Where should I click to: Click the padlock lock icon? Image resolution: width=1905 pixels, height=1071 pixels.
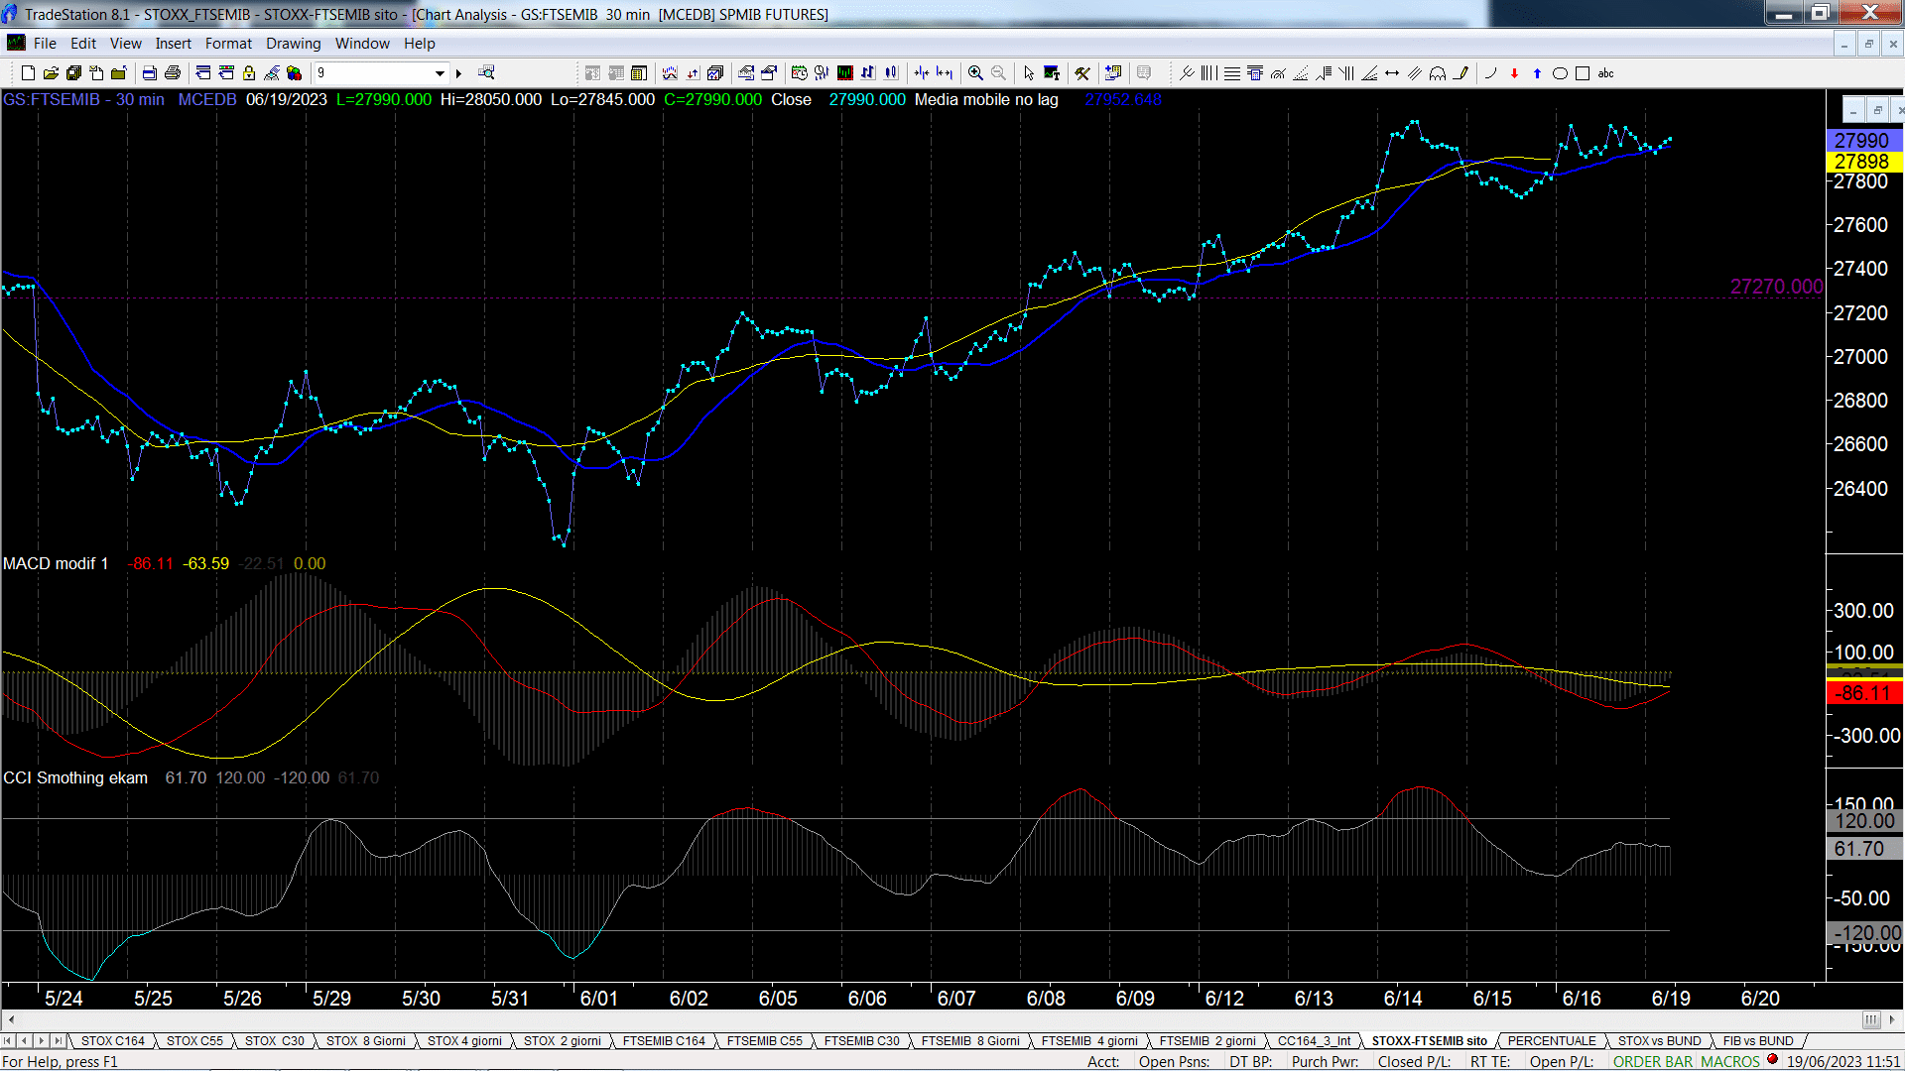tap(249, 72)
